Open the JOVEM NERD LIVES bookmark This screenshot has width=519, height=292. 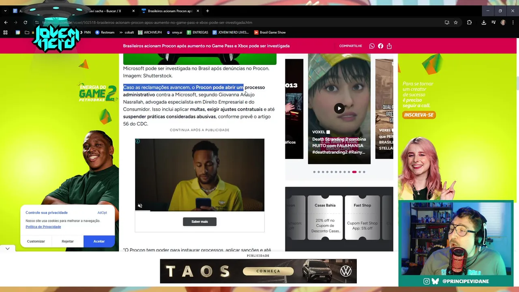tap(230, 32)
